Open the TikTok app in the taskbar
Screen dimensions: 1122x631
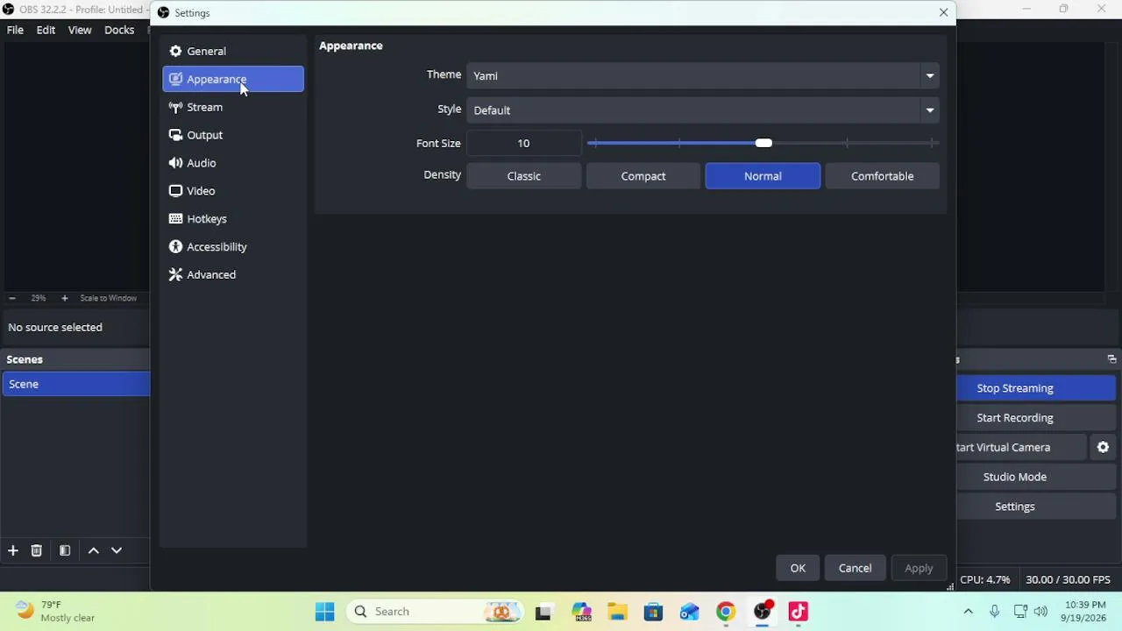[798, 612]
